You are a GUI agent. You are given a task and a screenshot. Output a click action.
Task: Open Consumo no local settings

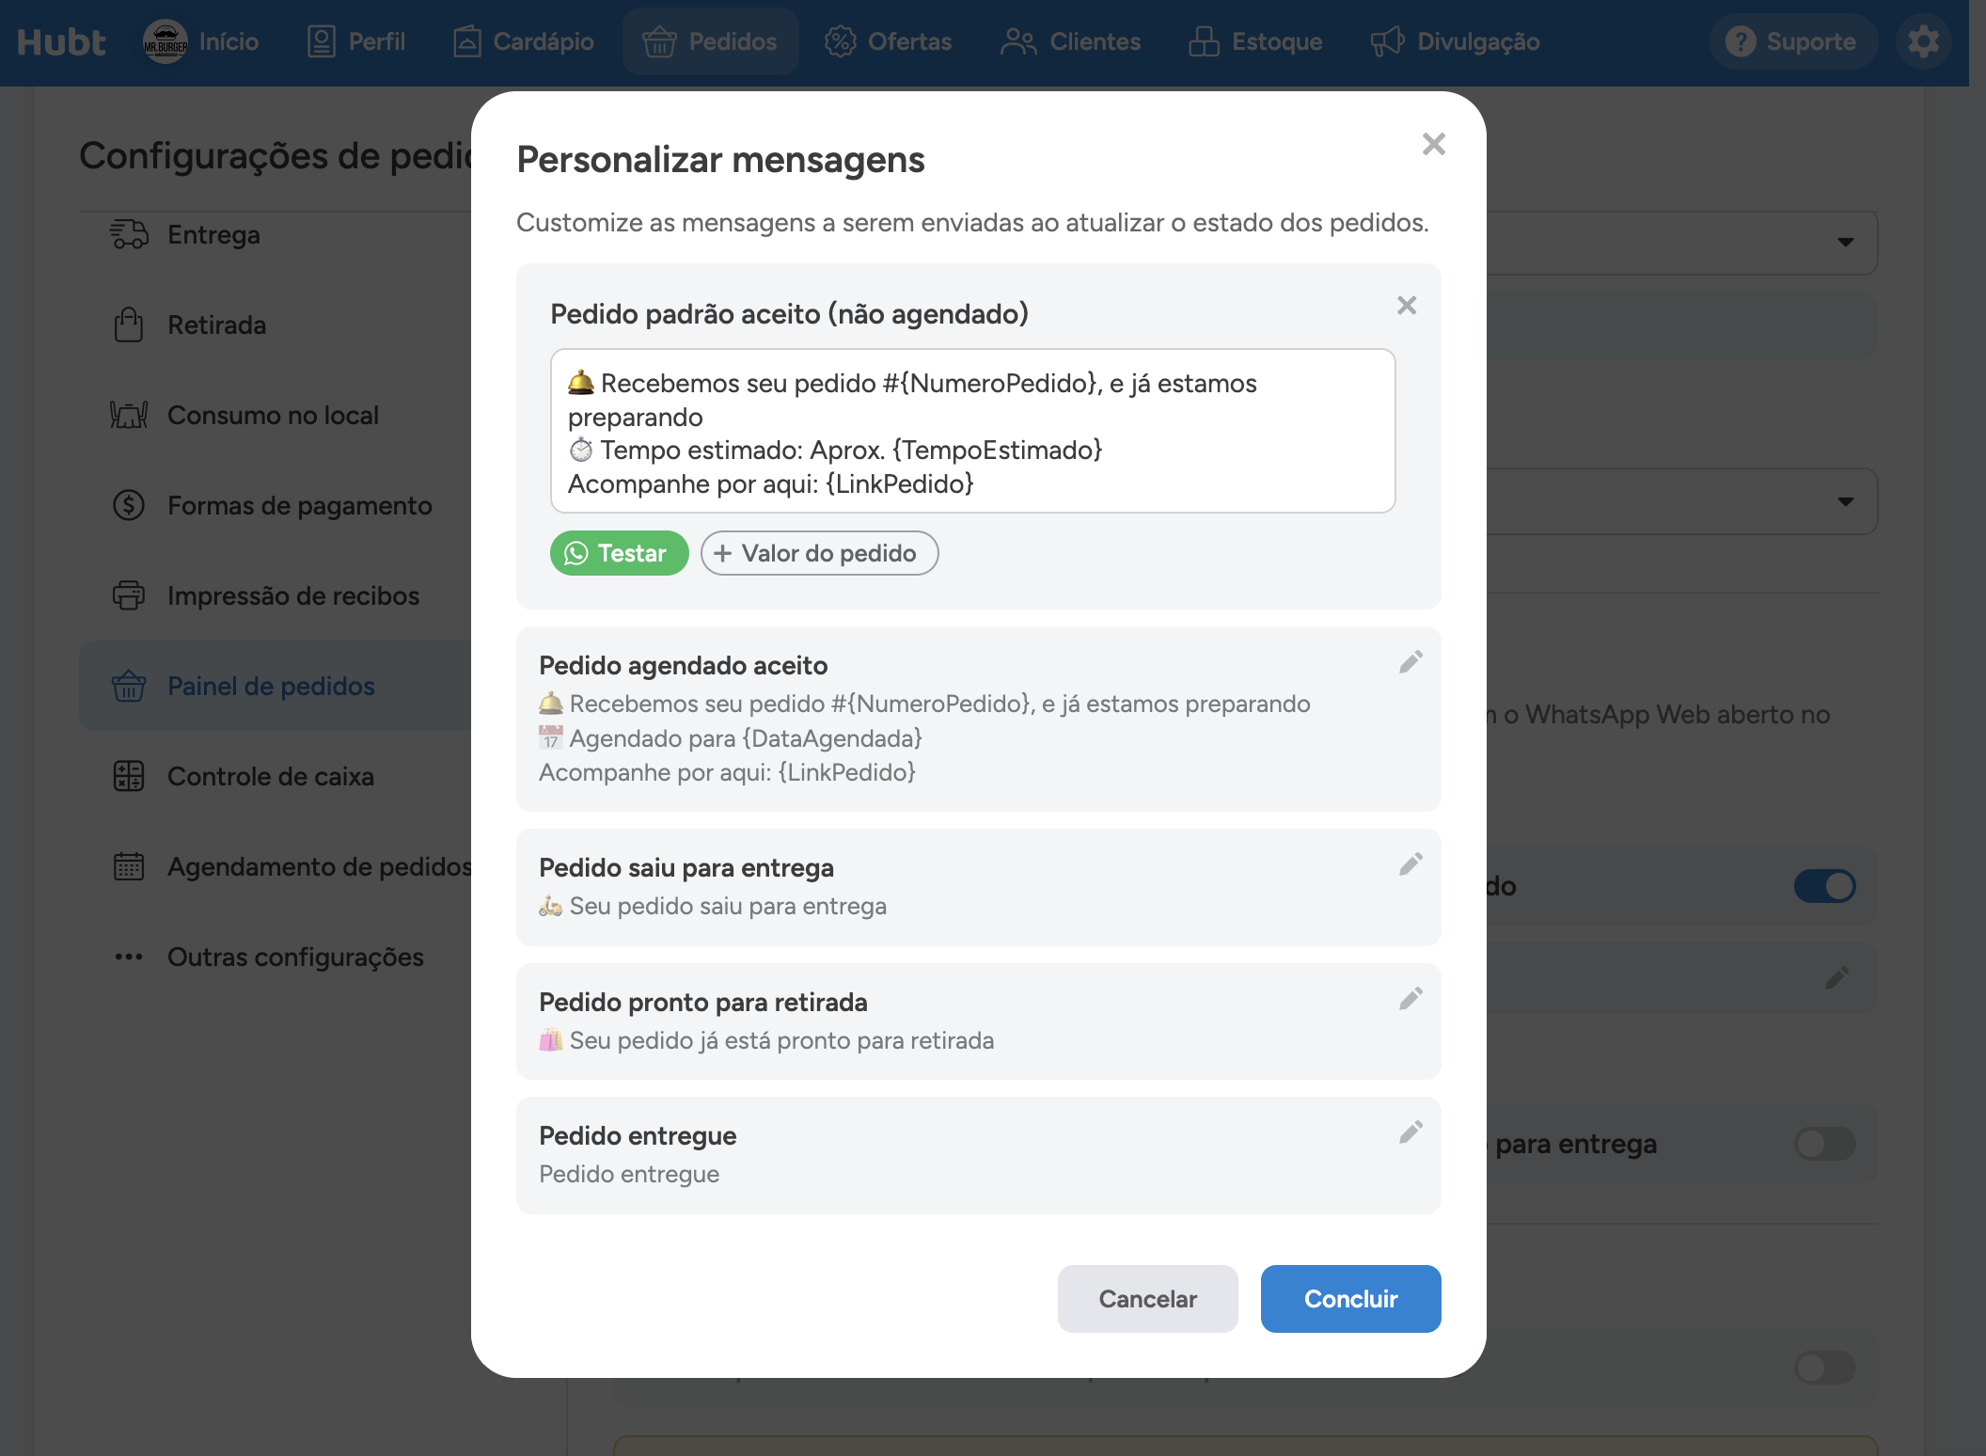[x=276, y=416]
